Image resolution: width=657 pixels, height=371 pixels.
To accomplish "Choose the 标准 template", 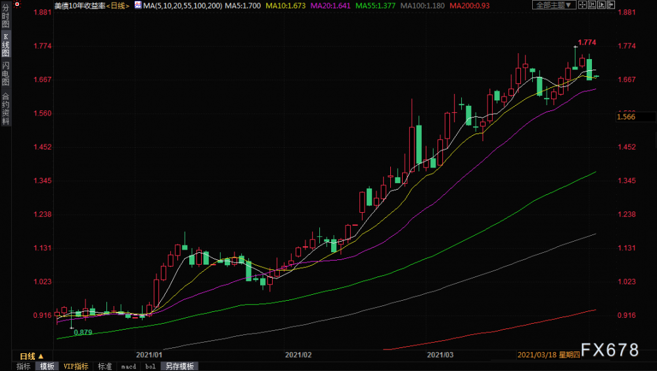I will tap(104, 366).
